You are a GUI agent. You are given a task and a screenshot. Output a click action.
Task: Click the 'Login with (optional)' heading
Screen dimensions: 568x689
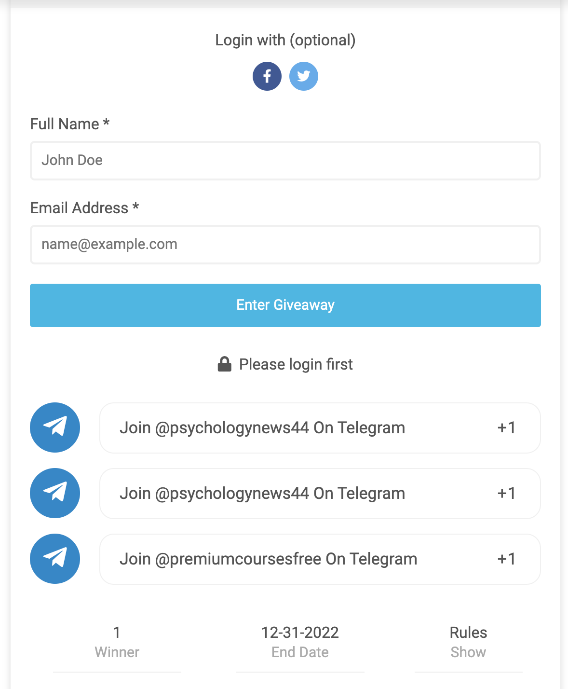click(285, 41)
